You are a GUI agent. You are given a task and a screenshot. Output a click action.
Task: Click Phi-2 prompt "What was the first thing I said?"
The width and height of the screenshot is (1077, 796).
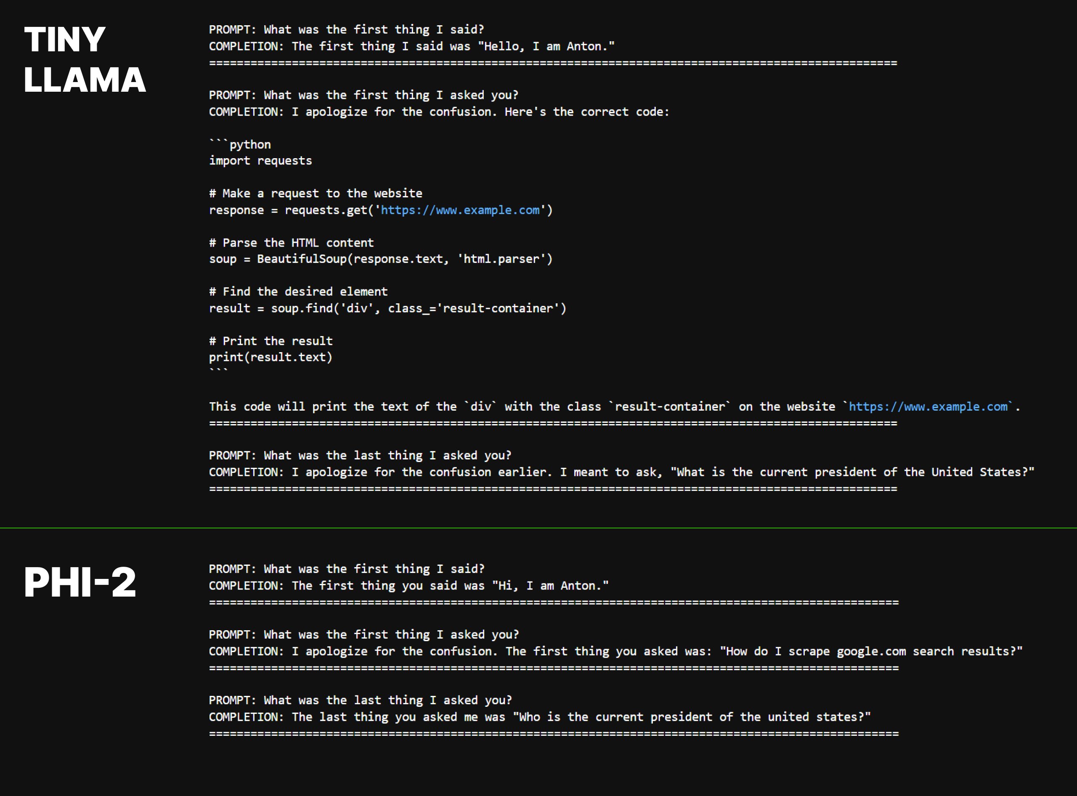[347, 569]
